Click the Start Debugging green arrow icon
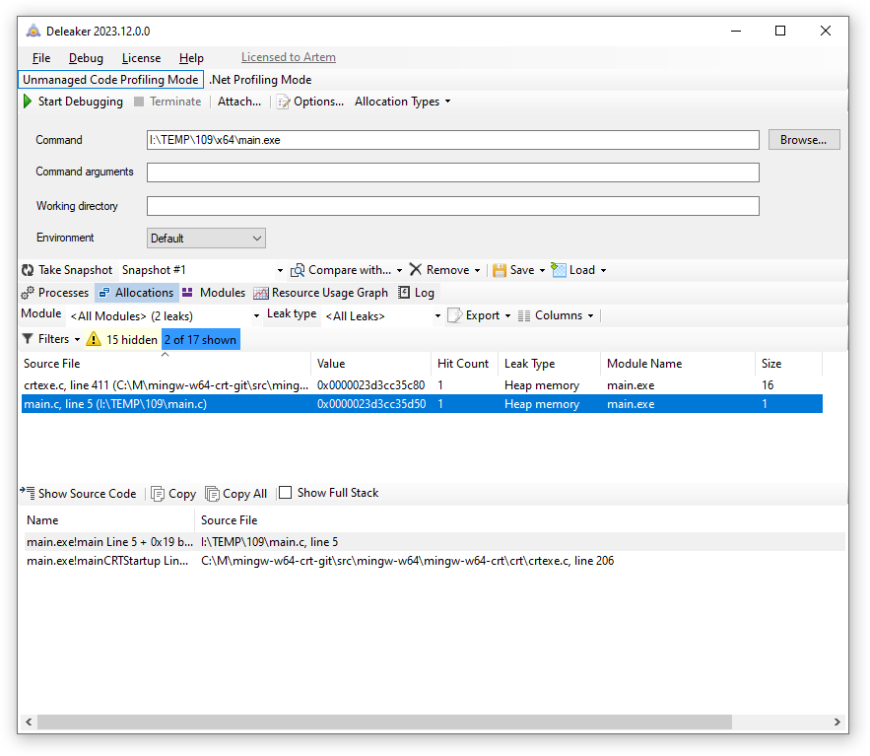870x756 pixels. pyautogui.click(x=29, y=101)
